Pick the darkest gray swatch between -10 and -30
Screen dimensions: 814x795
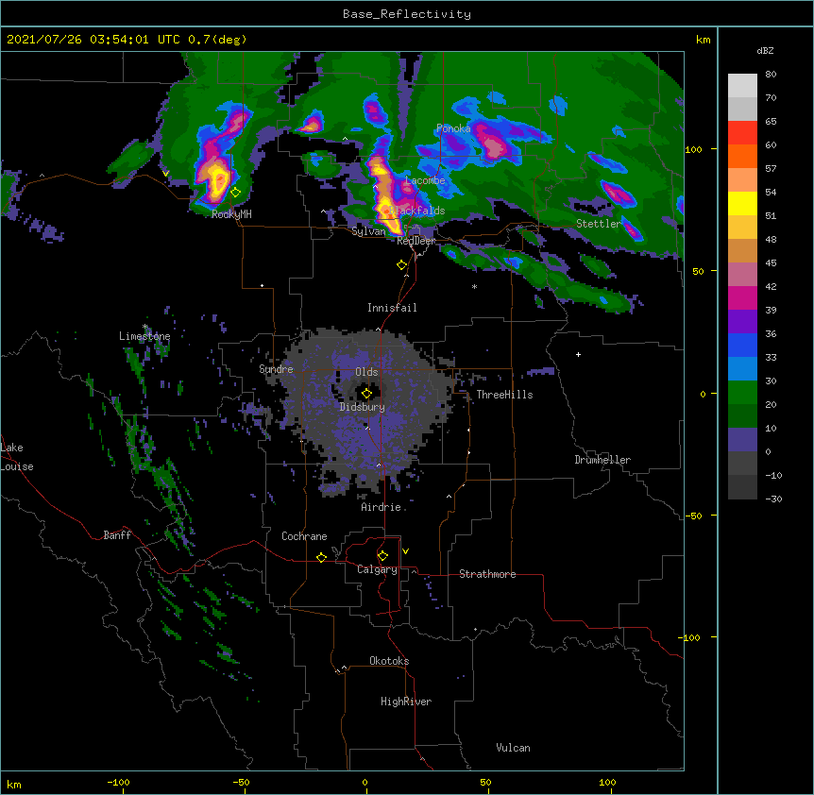click(742, 487)
